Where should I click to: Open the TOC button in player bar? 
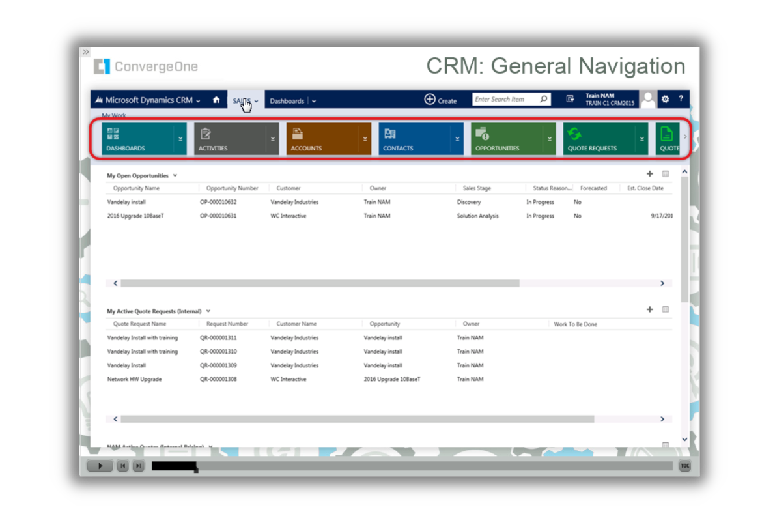[685, 466]
